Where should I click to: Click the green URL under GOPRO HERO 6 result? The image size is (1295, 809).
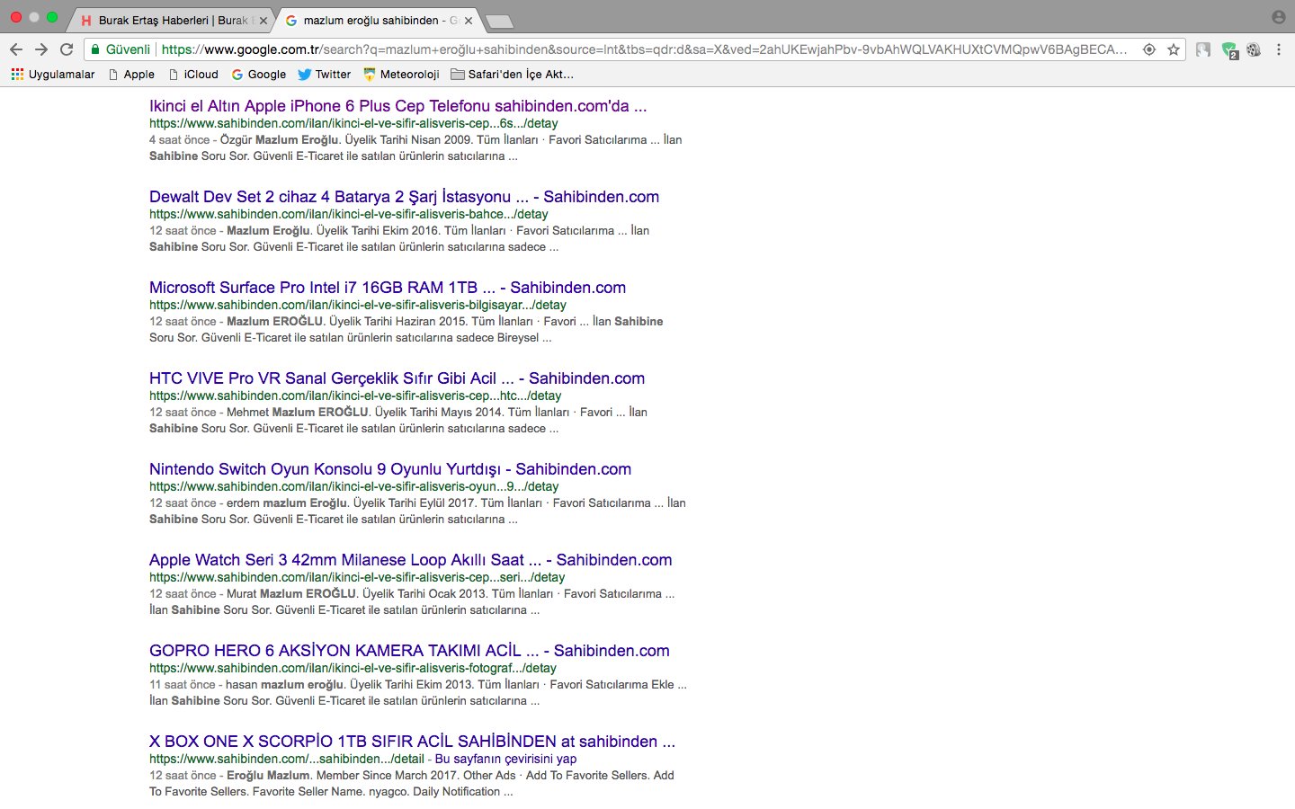(x=353, y=668)
